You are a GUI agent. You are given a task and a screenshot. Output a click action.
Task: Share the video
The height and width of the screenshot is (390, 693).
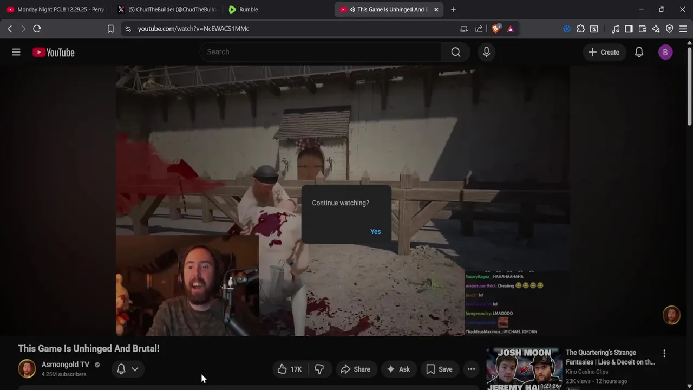click(x=356, y=369)
